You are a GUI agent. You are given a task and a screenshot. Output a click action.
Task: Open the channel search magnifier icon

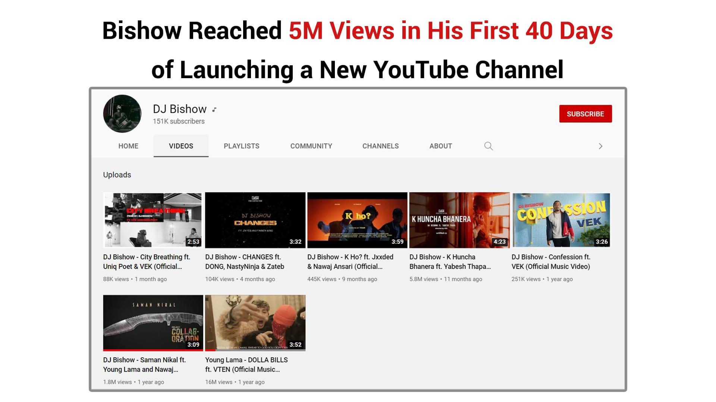click(x=489, y=146)
